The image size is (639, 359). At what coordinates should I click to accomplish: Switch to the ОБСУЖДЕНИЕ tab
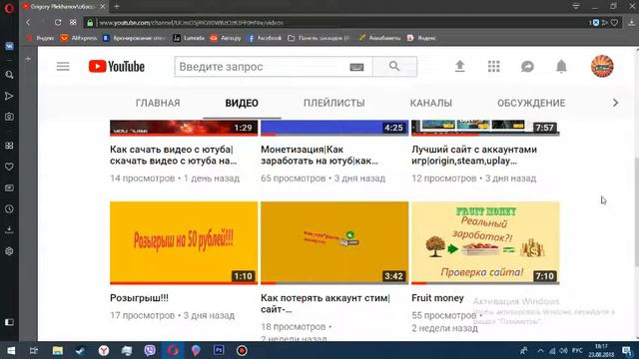(x=531, y=103)
